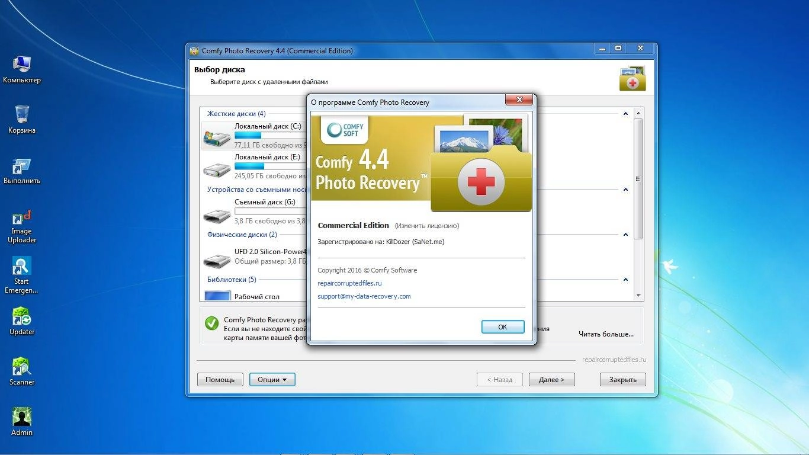809x455 pixels.
Task: Click the disk list scroll up arrow
Action: tap(638, 113)
